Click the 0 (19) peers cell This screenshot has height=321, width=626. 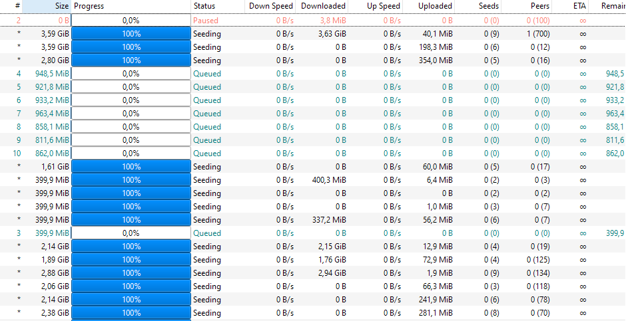(x=540, y=246)
